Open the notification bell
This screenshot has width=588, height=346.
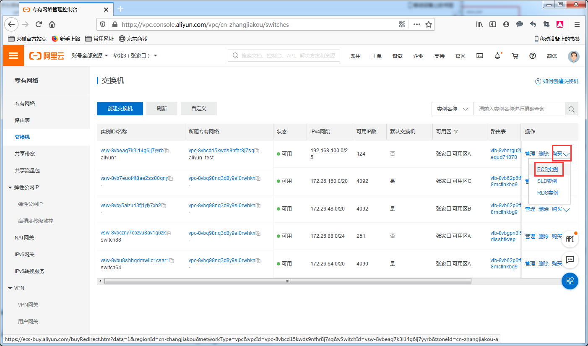pos(497,56)
